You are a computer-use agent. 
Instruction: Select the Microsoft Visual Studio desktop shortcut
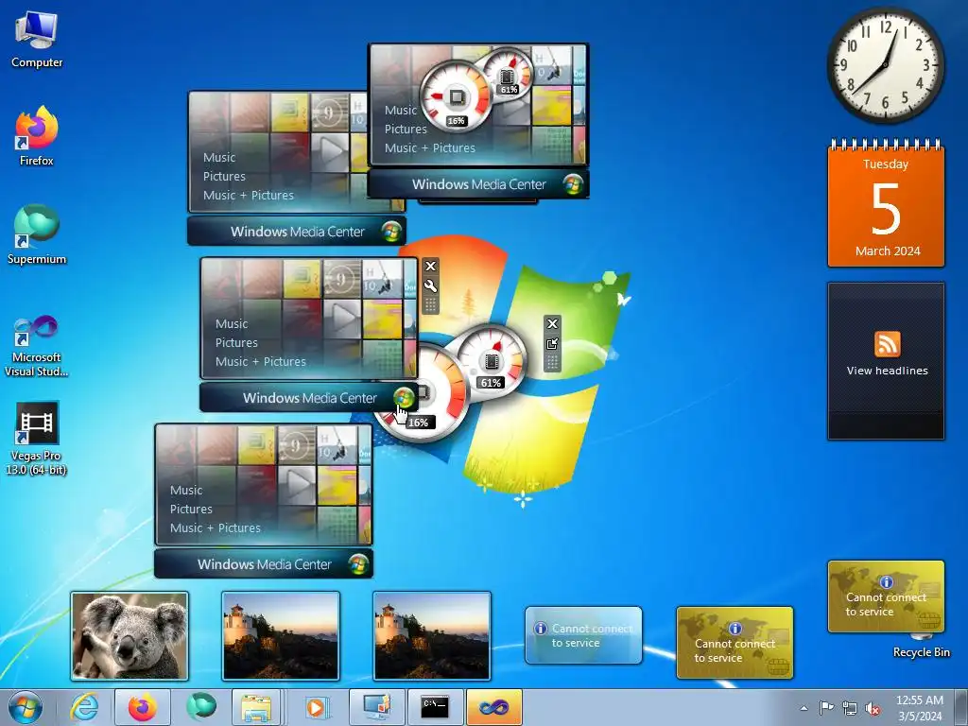click(x=37, y=346)
